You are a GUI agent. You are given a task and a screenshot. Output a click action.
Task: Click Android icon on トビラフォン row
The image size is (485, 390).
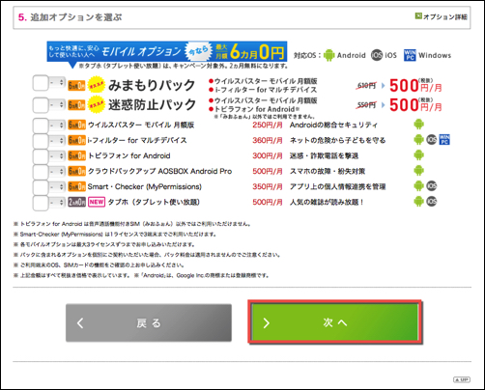coord(418,155)
